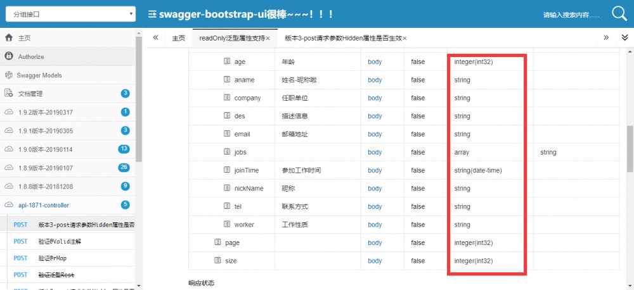Open the 1.8.8版本-20181208 group
The height and width of the screenshot is (290, 634).
click(68, 187)
